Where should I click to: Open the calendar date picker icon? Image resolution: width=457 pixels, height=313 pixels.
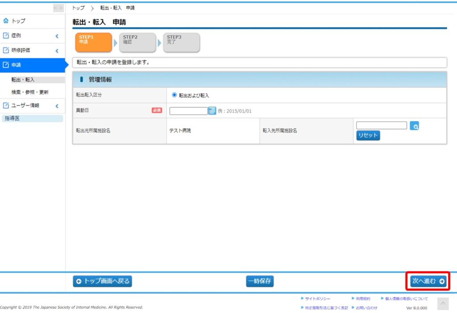(212, 111)
